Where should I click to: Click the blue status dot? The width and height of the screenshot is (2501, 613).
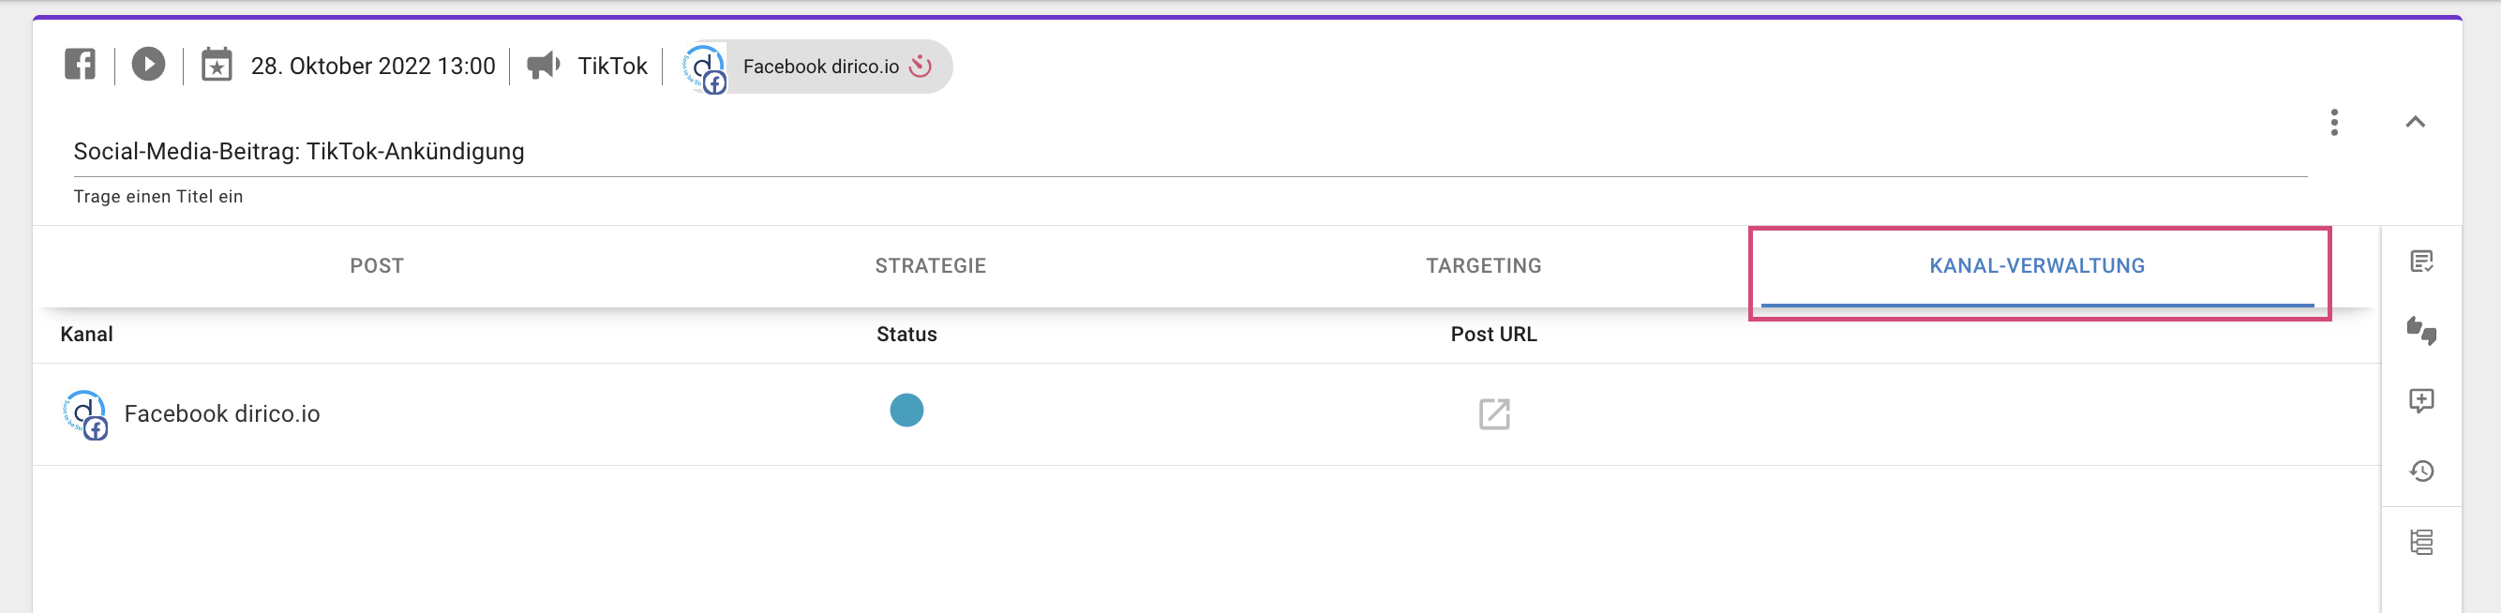click(x=906, y=410)
